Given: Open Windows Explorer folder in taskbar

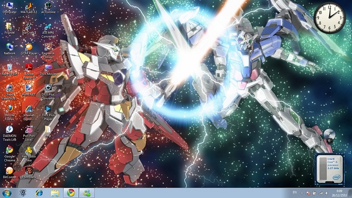Looking at the screenshot, I should [x=55, y=193].
